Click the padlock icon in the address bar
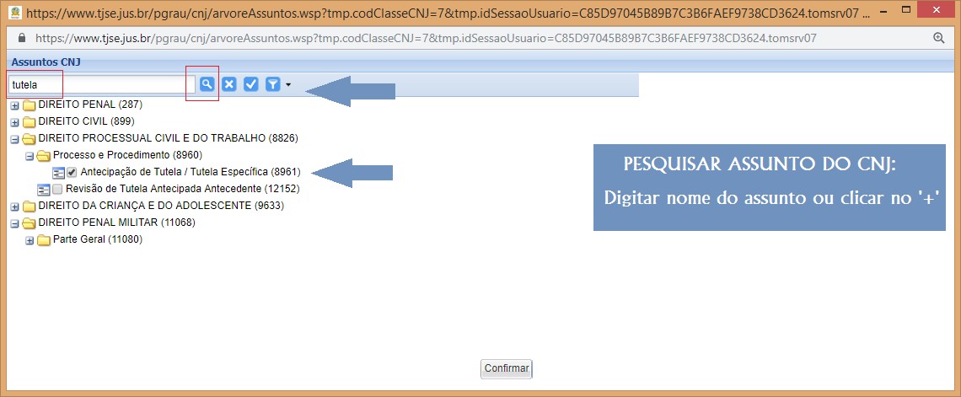This screenshot has height=397, width=961. click(24, 39)
